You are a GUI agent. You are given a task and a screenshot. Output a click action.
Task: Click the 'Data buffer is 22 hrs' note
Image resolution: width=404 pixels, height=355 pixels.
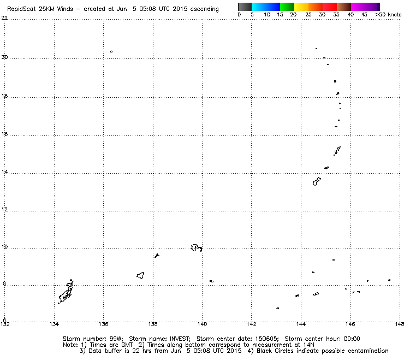click(x=161, y=351)
